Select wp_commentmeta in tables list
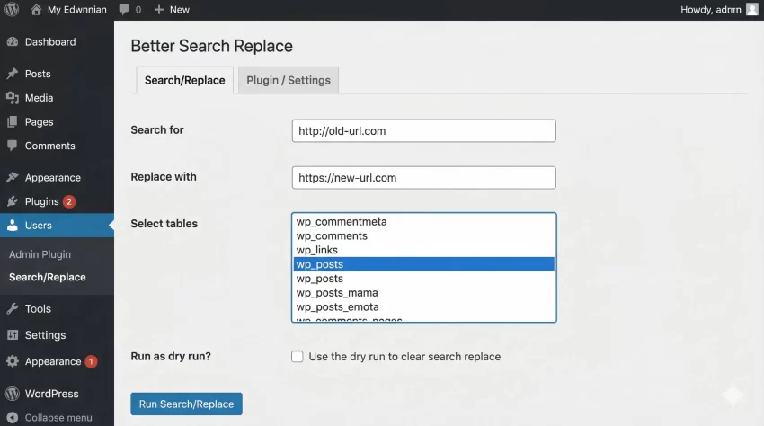Image resolution: width=764 pixels, height=426 pixels. [424, 222]
